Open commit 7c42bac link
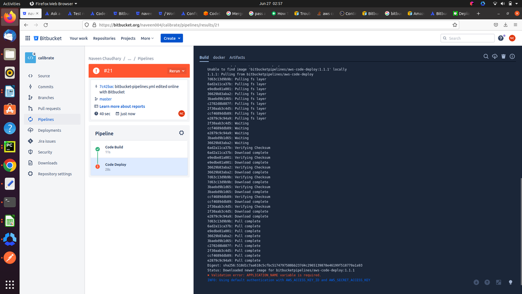The width and height of the screenshot is (522, 294). coord(107,86)
